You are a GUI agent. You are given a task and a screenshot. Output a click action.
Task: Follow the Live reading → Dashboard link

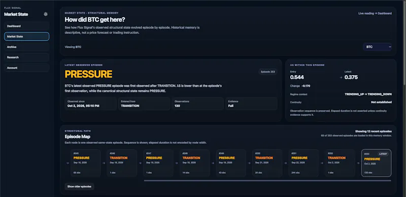click(375, 13)
